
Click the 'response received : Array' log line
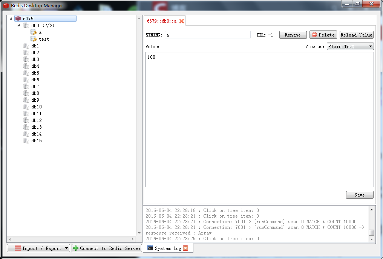point(179,233)
